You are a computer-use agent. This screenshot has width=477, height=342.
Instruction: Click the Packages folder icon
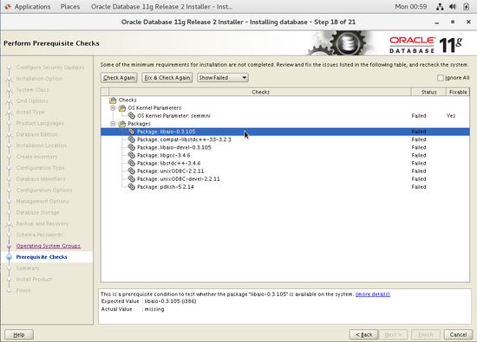122,124
